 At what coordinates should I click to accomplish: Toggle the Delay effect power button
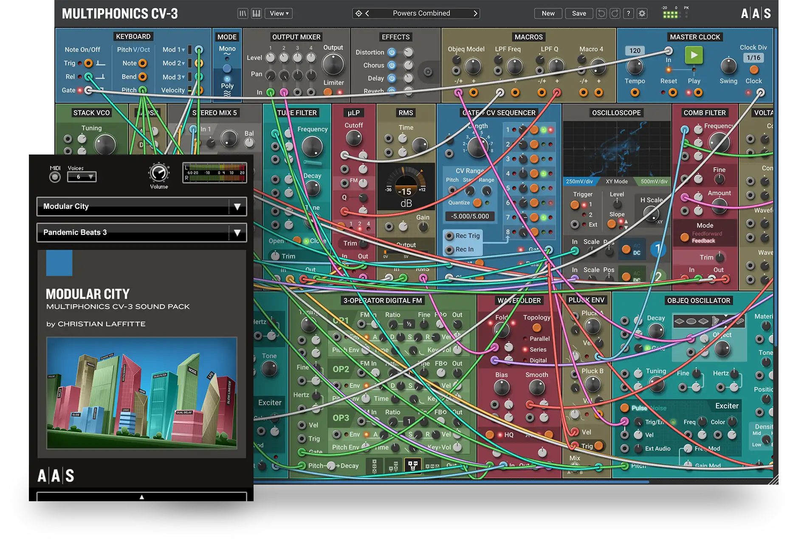click(392, 78)
